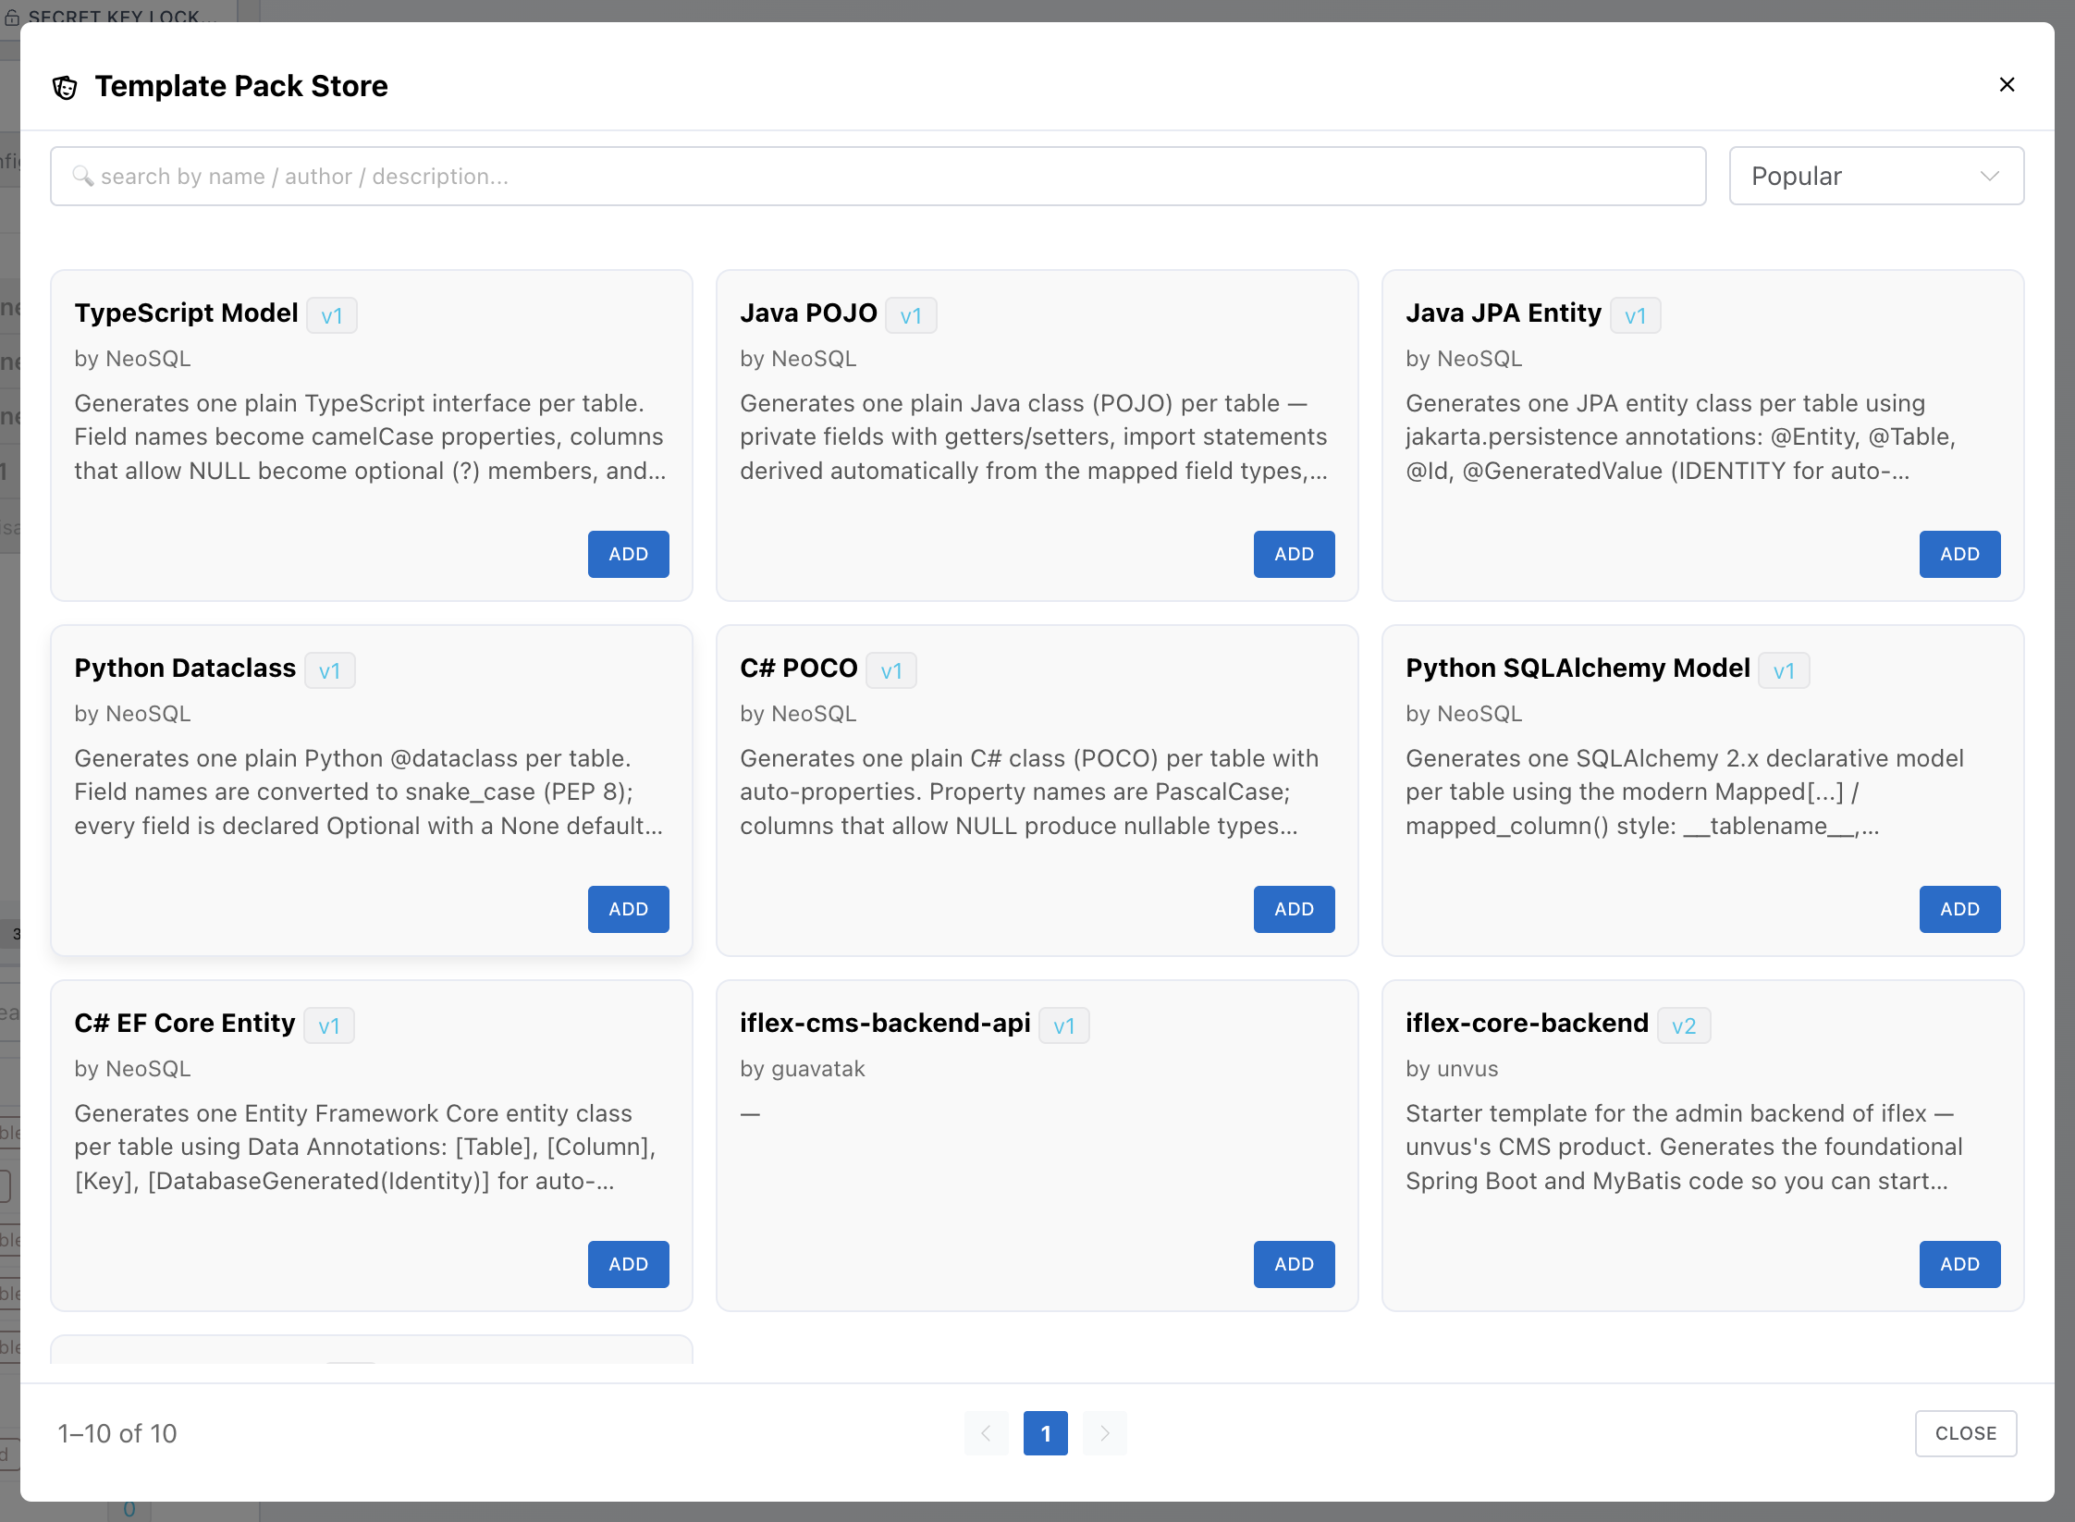
Task: Click the magnifier icon in search box
Action: [x=82, y=176]
